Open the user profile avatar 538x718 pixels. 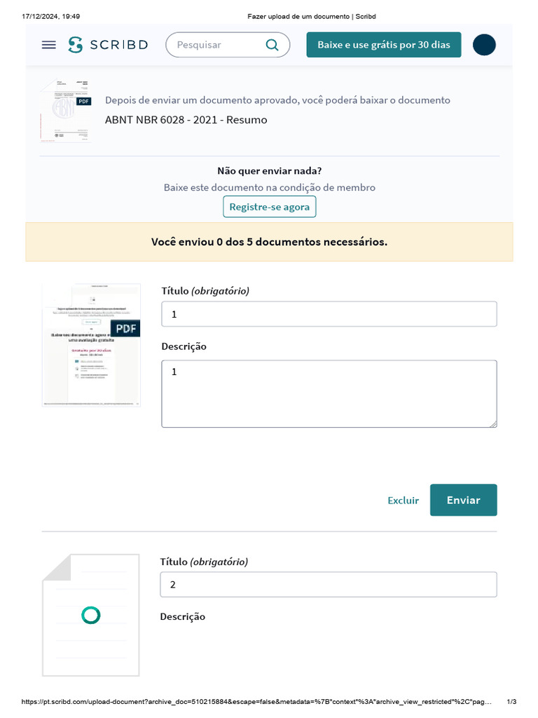484,45
